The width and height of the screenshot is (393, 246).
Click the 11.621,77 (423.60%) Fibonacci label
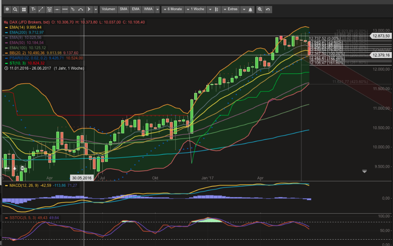[350, 82]
